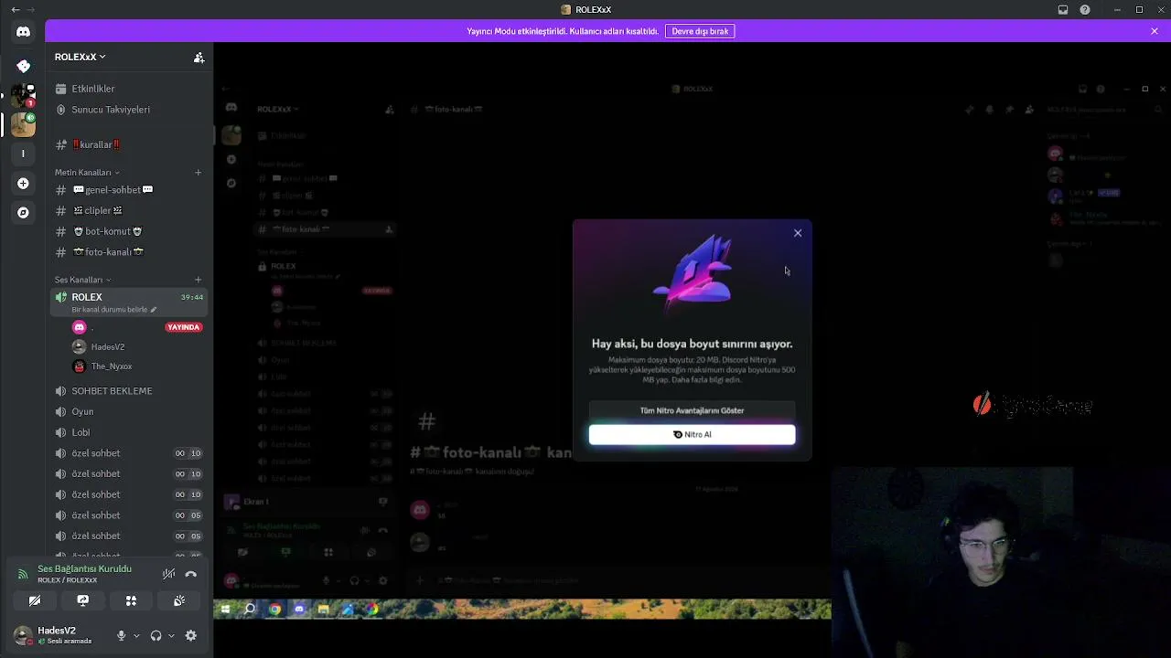Screen dimensions: 1171x658
Task: Open Discord home direct messages
Action: (23, 32)
